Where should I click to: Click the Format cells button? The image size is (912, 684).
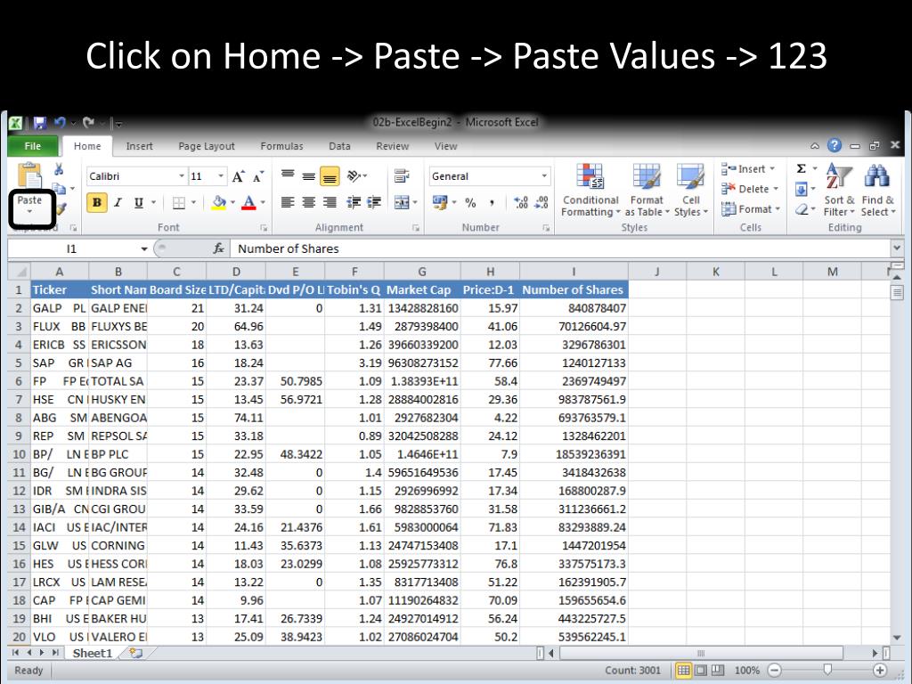click(750, 208)
